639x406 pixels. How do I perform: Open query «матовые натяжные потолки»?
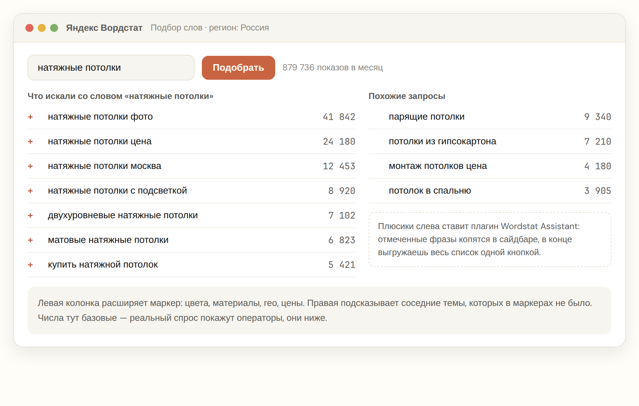pos(108,240)
